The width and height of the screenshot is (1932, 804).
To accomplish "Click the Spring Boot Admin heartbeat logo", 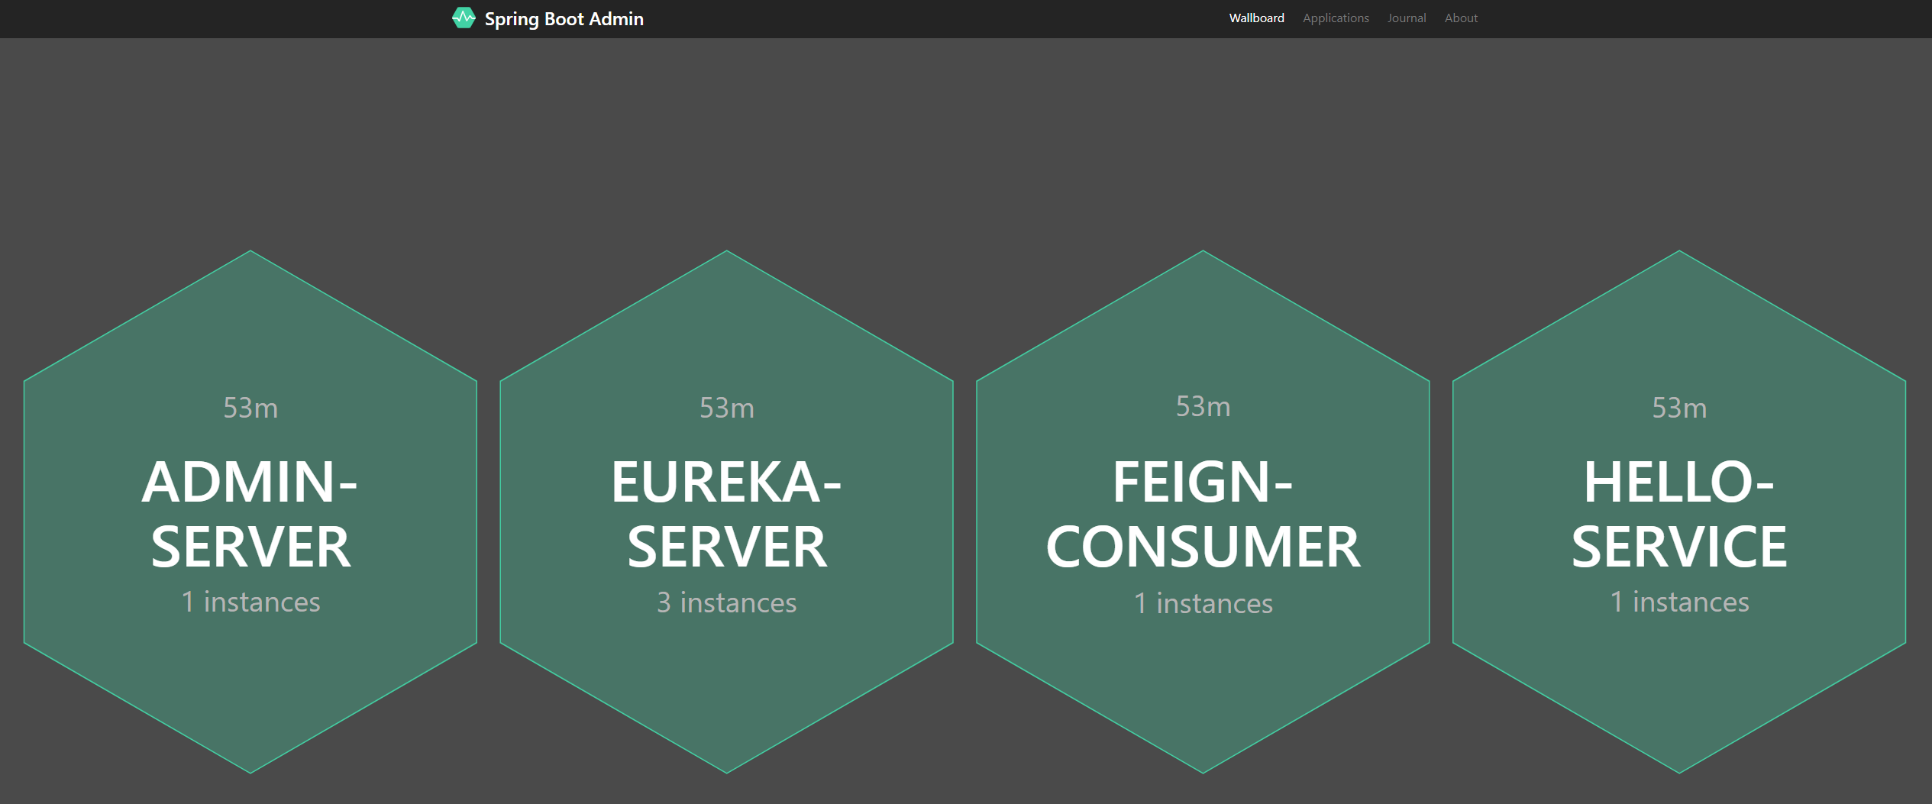I will pyautogui.click(x=464, y=18).
